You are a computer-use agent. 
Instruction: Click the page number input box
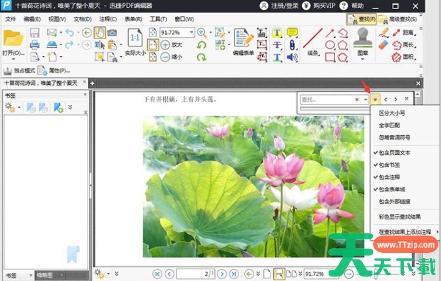coord(195,274)
